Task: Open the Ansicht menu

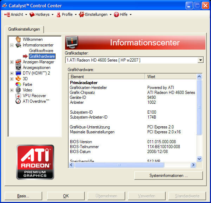Action: 15,14
